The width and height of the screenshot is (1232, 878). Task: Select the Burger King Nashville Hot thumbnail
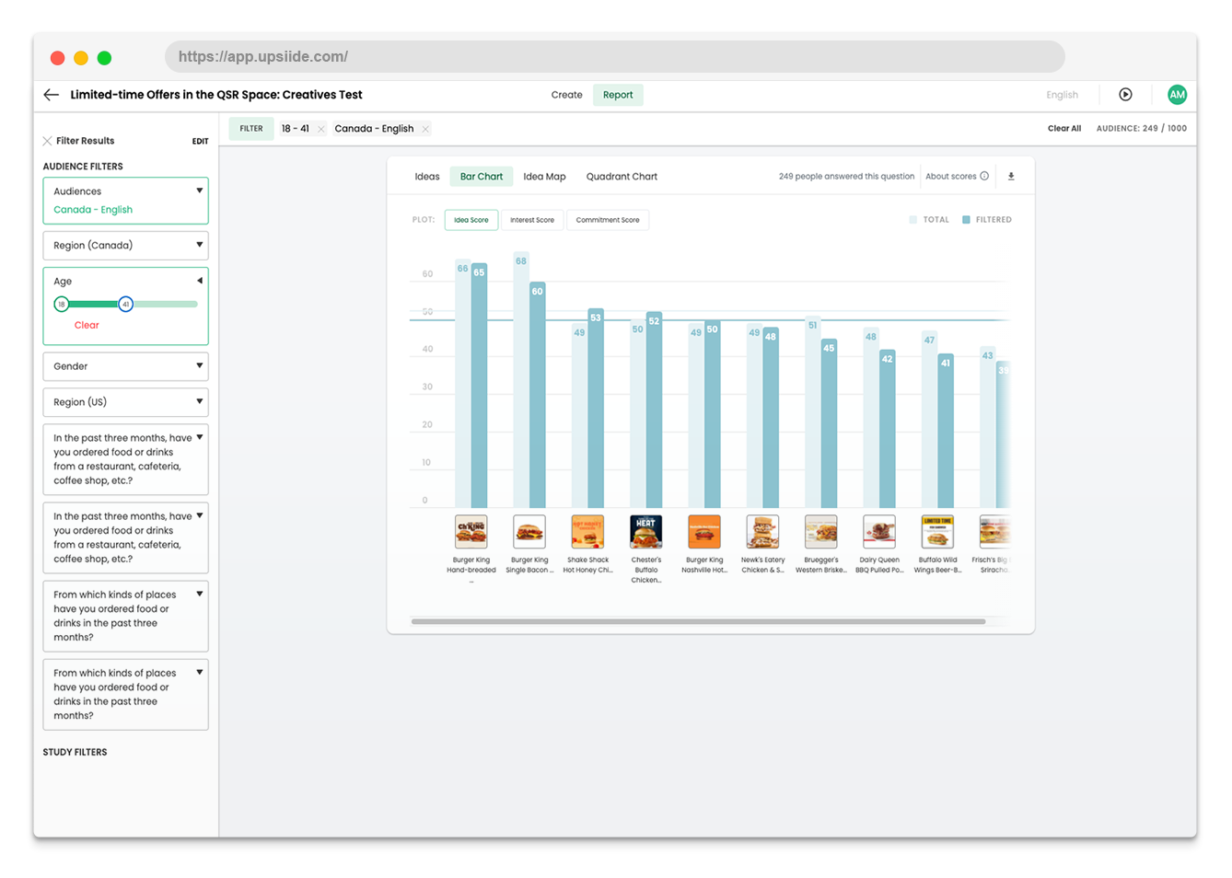click(704, 531)
